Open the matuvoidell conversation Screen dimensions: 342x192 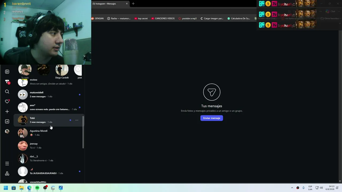(x=49, y=95)
